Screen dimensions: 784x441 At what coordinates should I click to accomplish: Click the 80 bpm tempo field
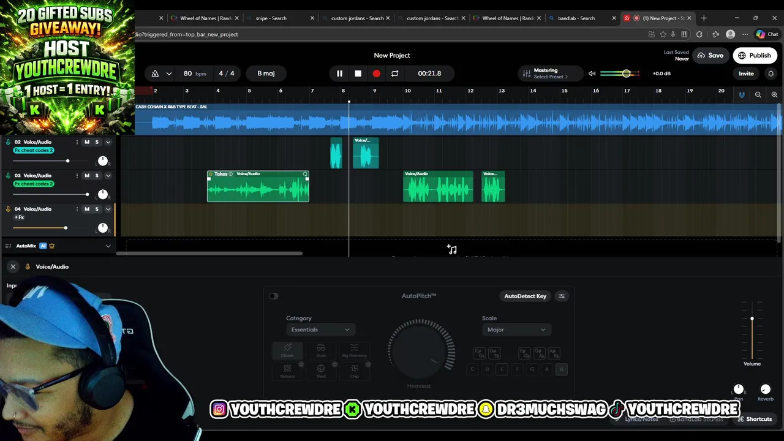[x=195, y=73]
